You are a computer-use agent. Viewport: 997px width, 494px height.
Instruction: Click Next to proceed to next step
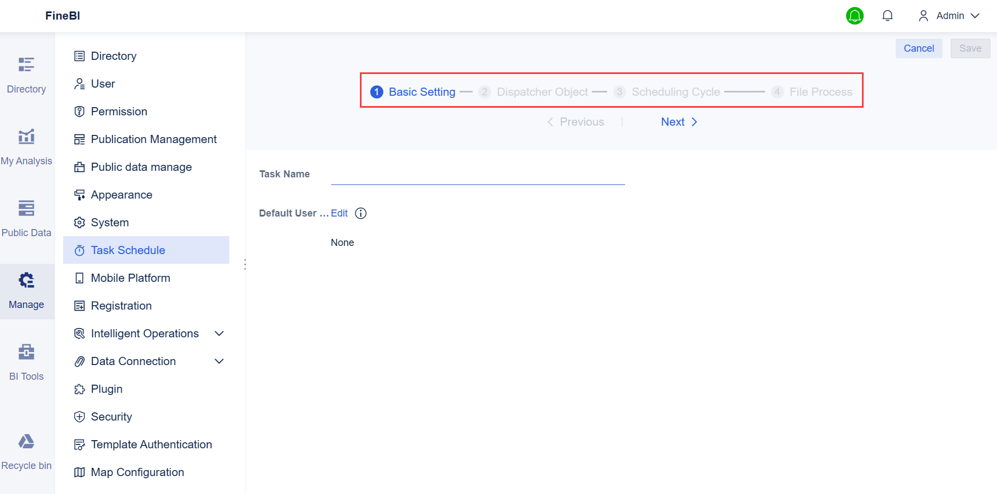click(x=678, y=122)
